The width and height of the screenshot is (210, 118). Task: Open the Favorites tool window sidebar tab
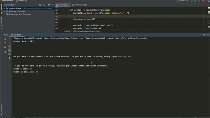pos(2,109)
